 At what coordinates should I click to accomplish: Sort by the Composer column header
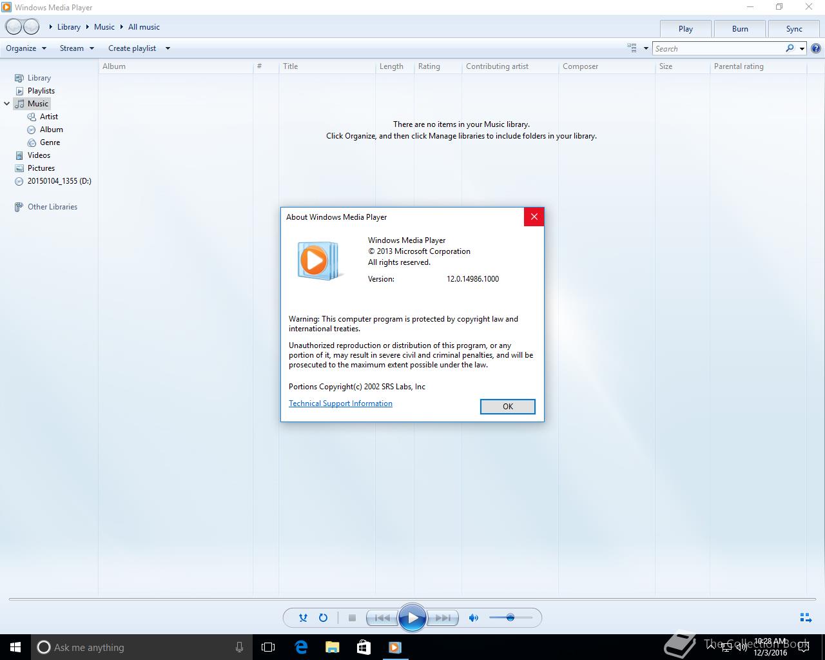click(x=607, y=66)
